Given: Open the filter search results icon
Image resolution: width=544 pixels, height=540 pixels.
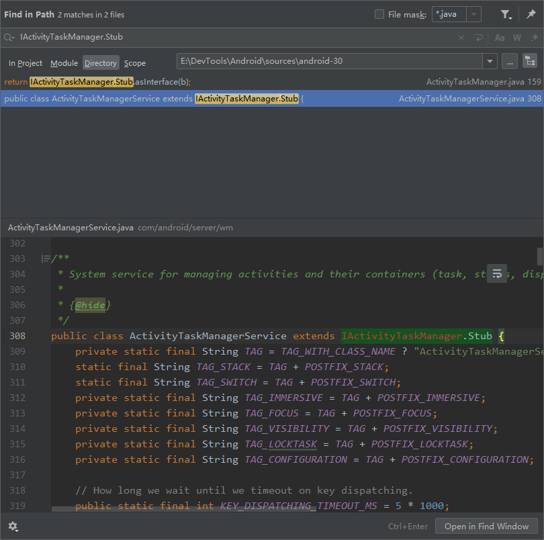Looking at the screenshot, I should click(506, 15).
